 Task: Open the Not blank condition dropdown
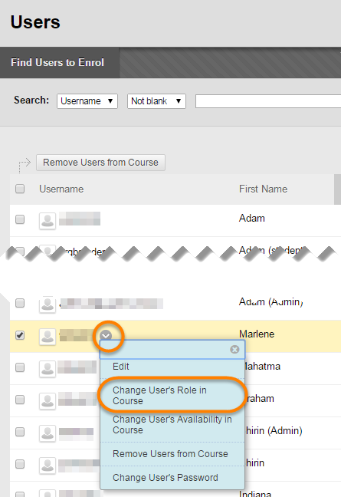coord(156,101)
